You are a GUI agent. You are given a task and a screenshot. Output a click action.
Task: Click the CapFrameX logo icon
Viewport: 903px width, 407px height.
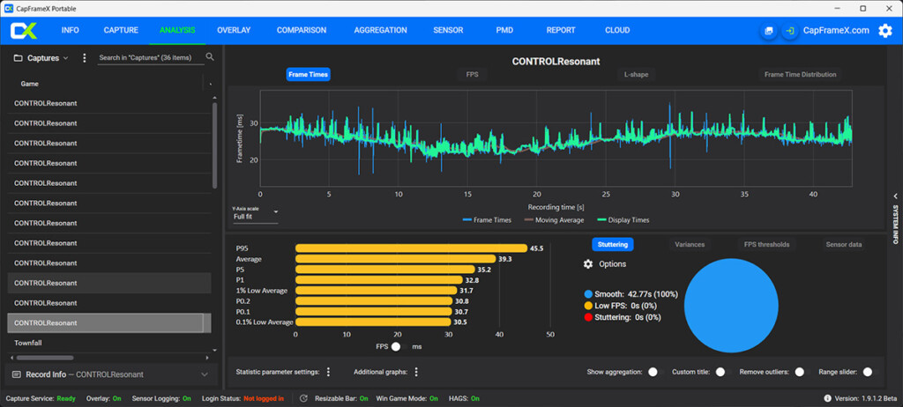point(24,31)
